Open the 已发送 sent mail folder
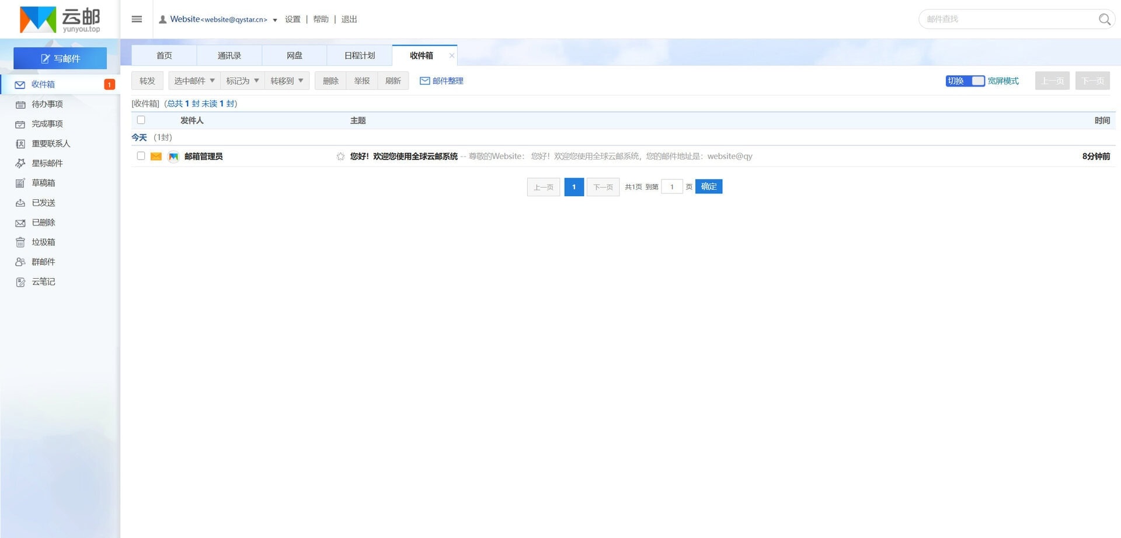This screenshot has width=1121, height=538. tap(20, 203)
